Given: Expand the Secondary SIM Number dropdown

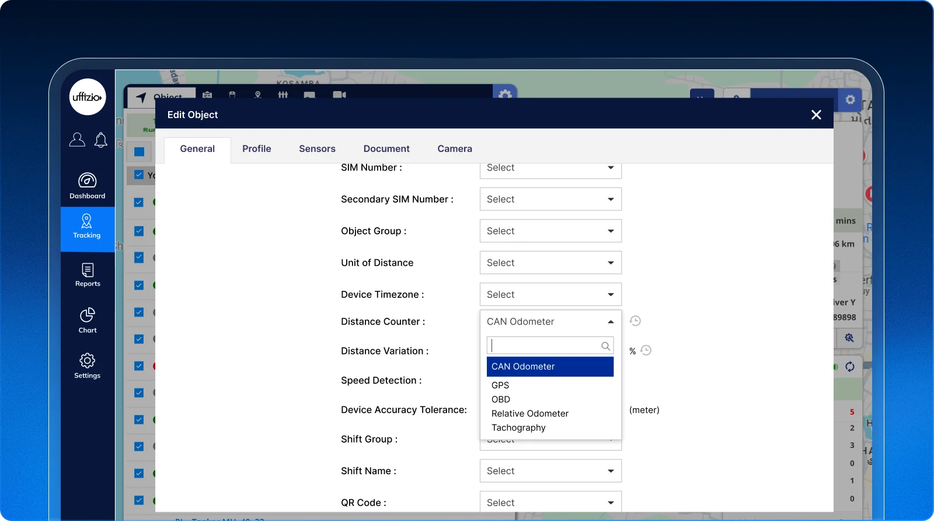Looking at the screenshot, I should point(550,199).
